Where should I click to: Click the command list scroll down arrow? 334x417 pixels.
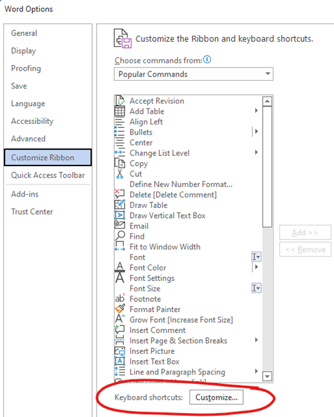point(267,377)
